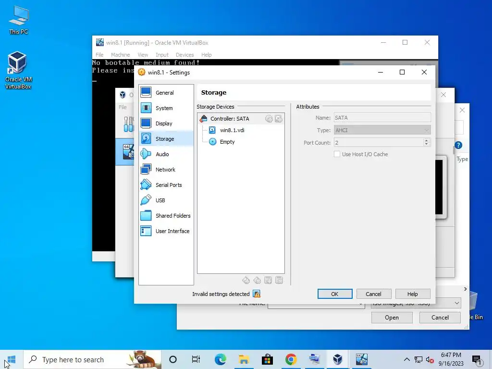Open Microsoft Store from the taskbar

click(267, 359)
